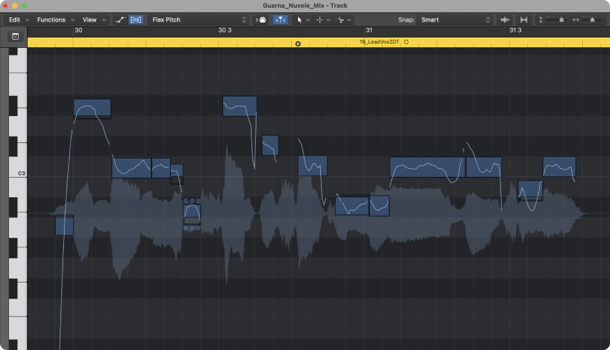Open the Functions menu

(51, 20)
